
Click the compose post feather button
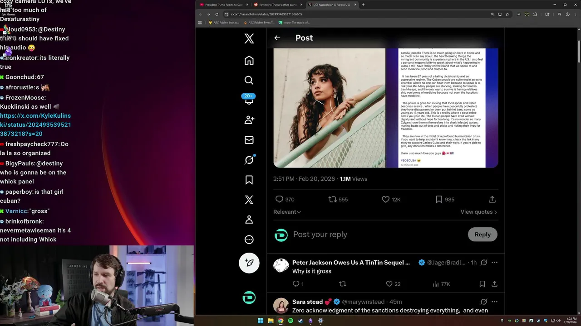249,263
